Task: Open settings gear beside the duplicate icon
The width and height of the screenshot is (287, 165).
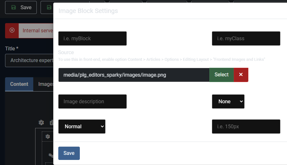Action: [x=41, y=122]
